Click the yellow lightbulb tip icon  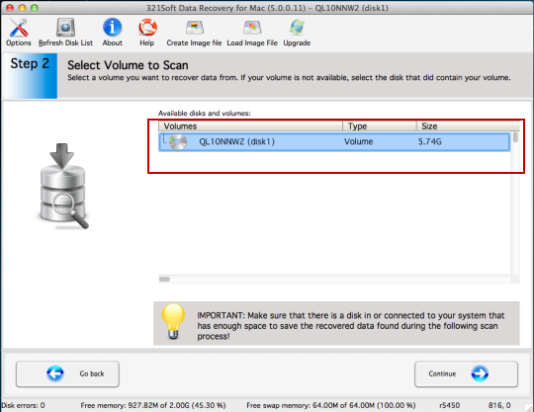point(173,321)
